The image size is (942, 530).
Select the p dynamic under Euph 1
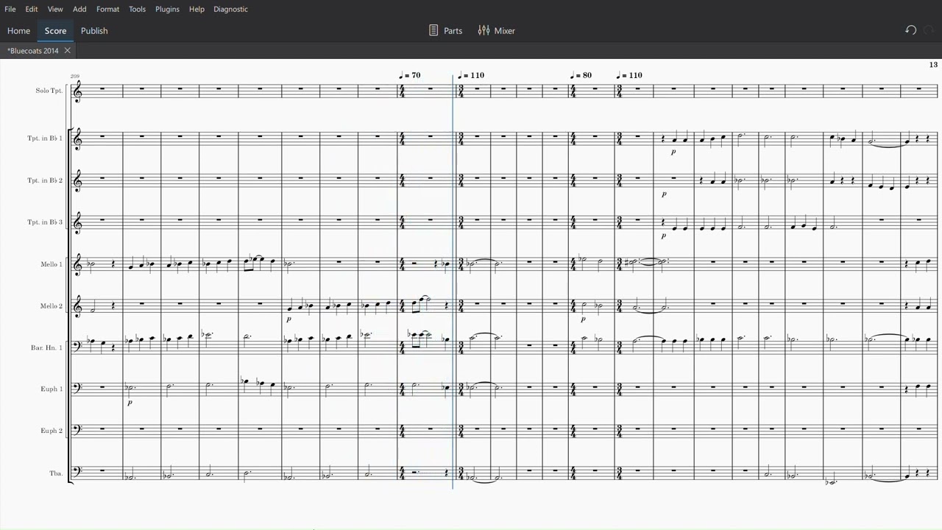coord(130,403)
